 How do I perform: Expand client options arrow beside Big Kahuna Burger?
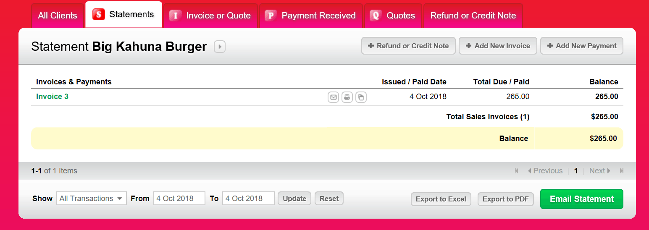click(220, 47)
